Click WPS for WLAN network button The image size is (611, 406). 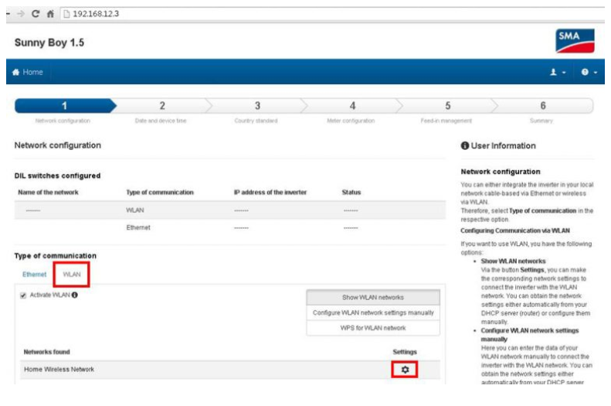(x=373, y=328)
